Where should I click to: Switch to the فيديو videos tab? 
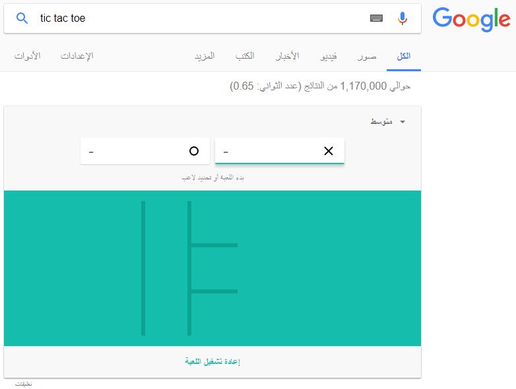(x=329, y=56)
